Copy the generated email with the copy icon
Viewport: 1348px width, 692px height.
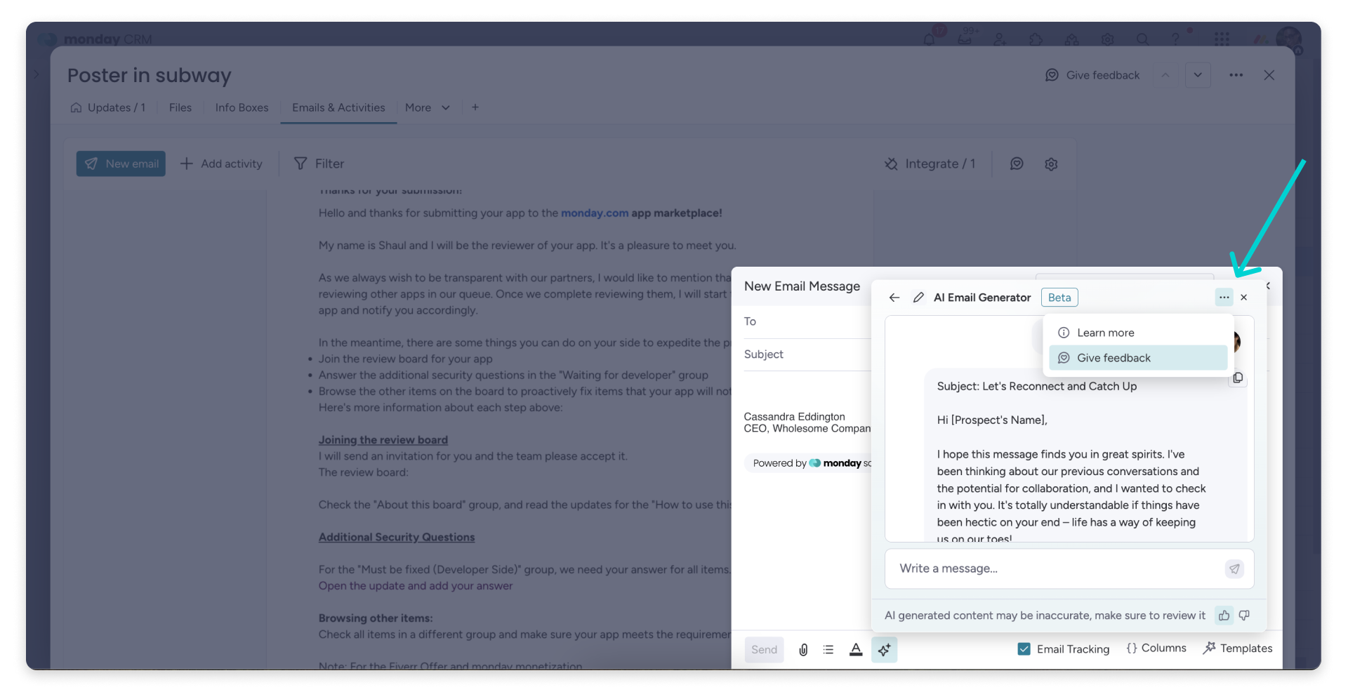[1238, 378]
